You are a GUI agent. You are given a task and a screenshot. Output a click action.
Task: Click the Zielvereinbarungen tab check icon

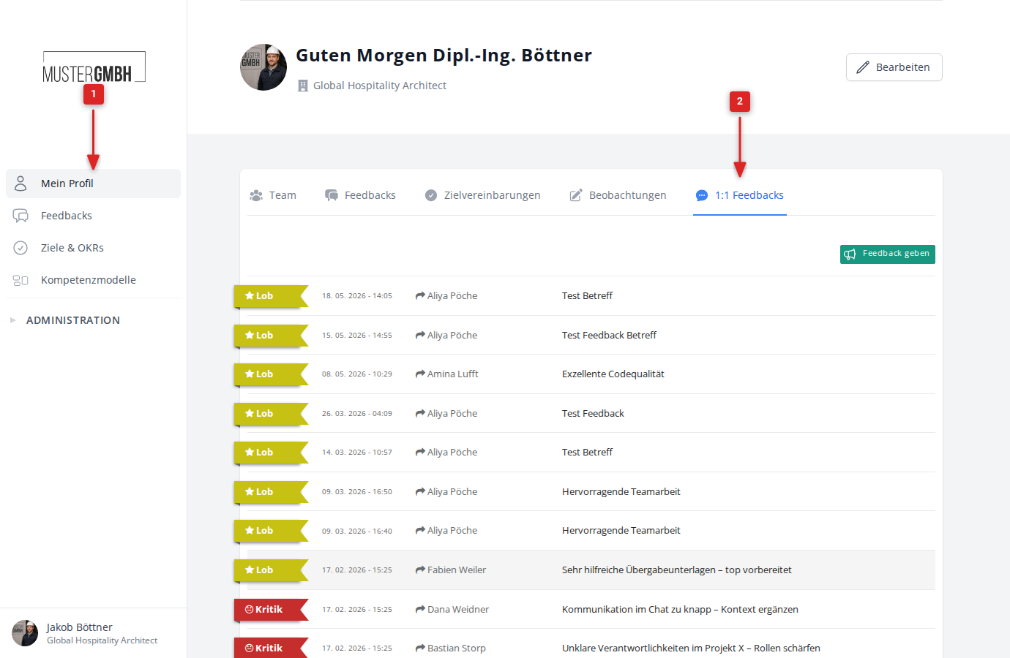pyautogui.click(x=431, y=195)
